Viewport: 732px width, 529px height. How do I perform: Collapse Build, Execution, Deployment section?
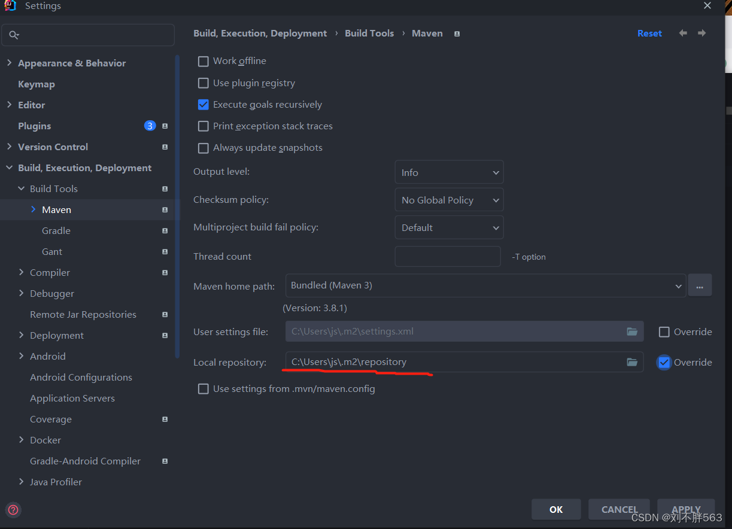click(9, 168)
